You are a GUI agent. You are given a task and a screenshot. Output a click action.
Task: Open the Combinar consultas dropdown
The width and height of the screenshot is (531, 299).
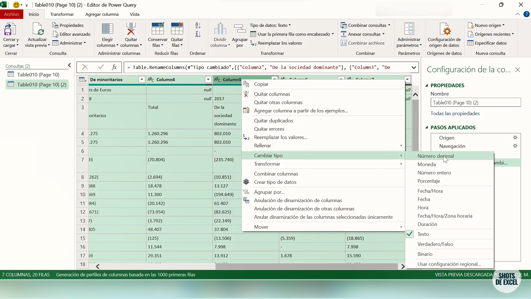(x=365, y=25)
